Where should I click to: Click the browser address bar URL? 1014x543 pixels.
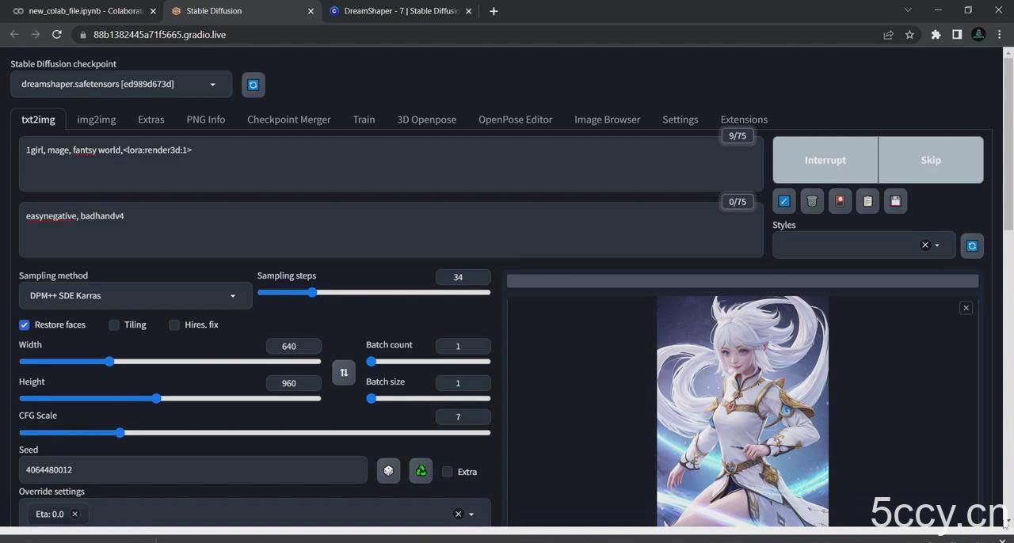click(x=159, y=35)
